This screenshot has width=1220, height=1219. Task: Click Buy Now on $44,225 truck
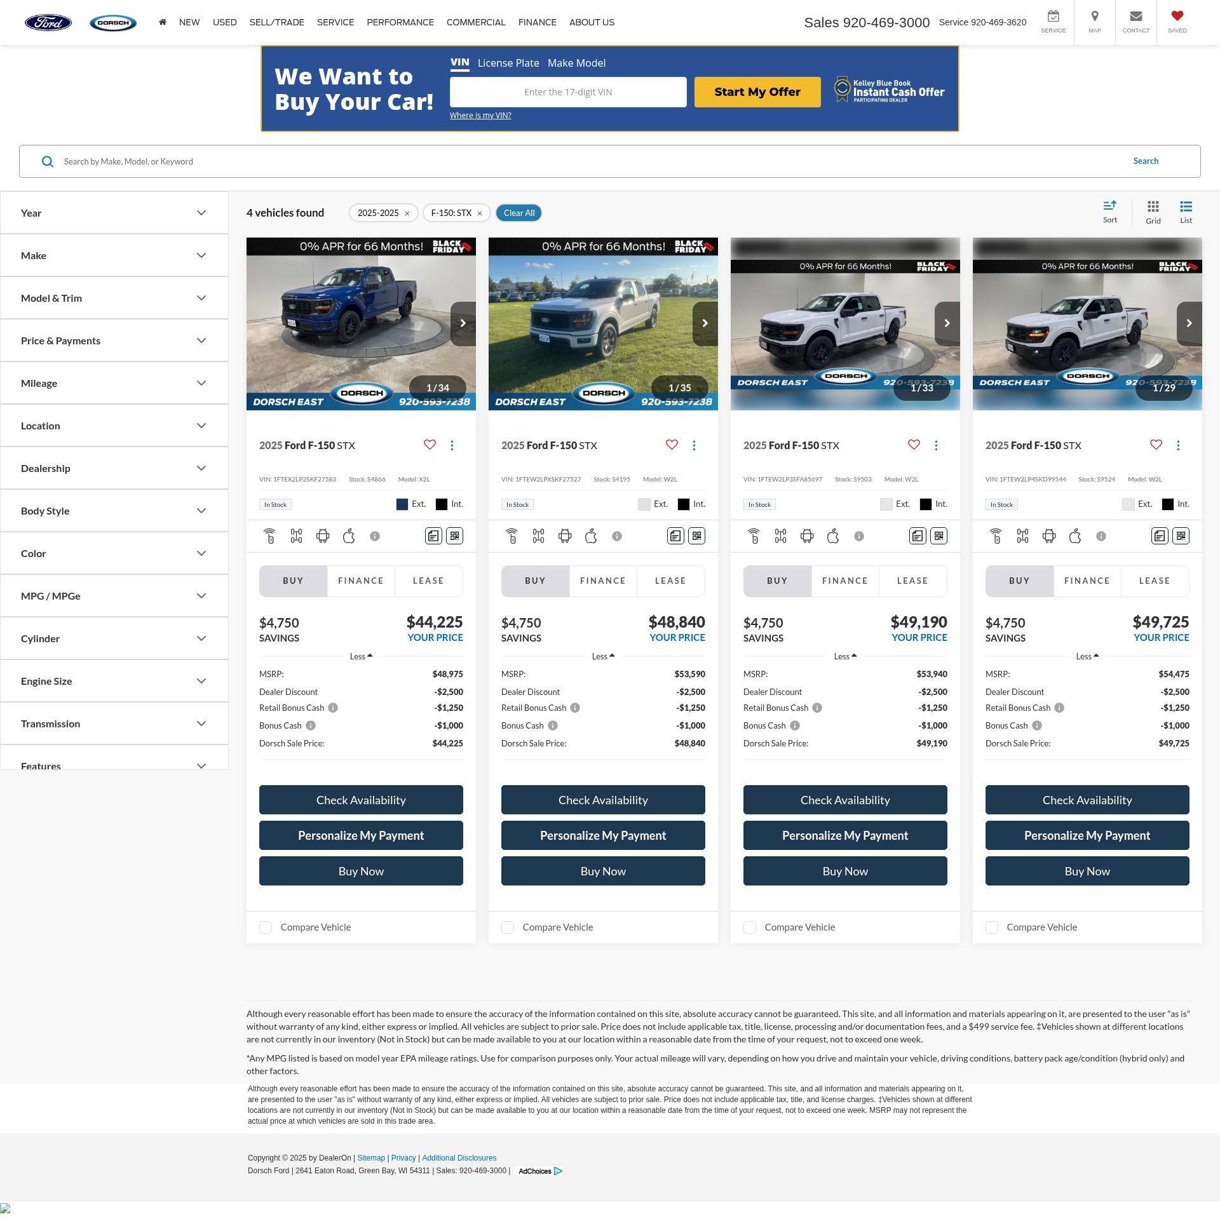point(361,871)
